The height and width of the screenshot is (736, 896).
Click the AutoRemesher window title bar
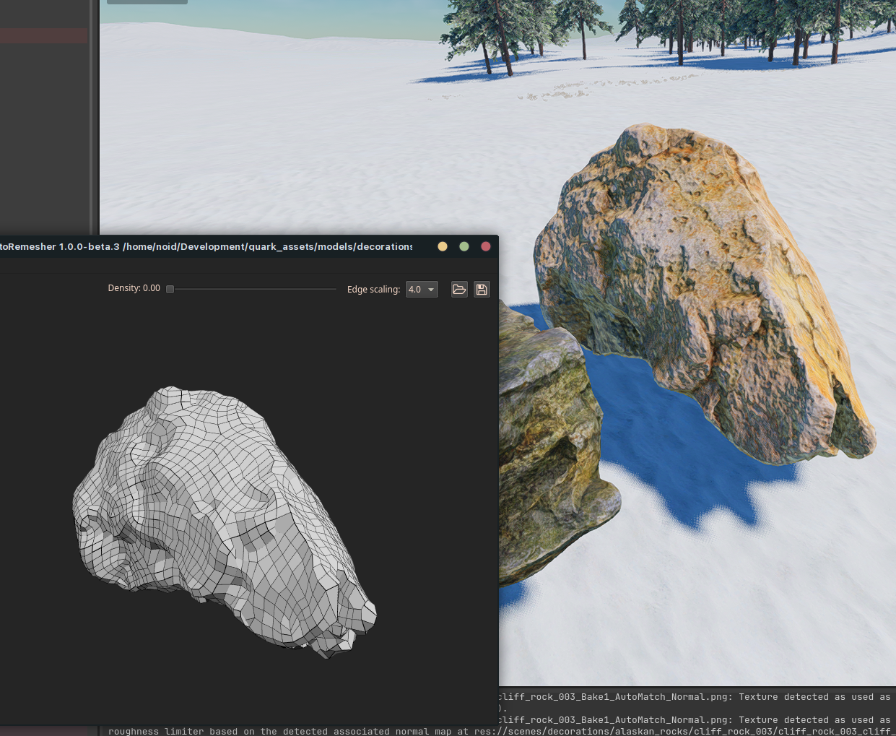(217, 246)
